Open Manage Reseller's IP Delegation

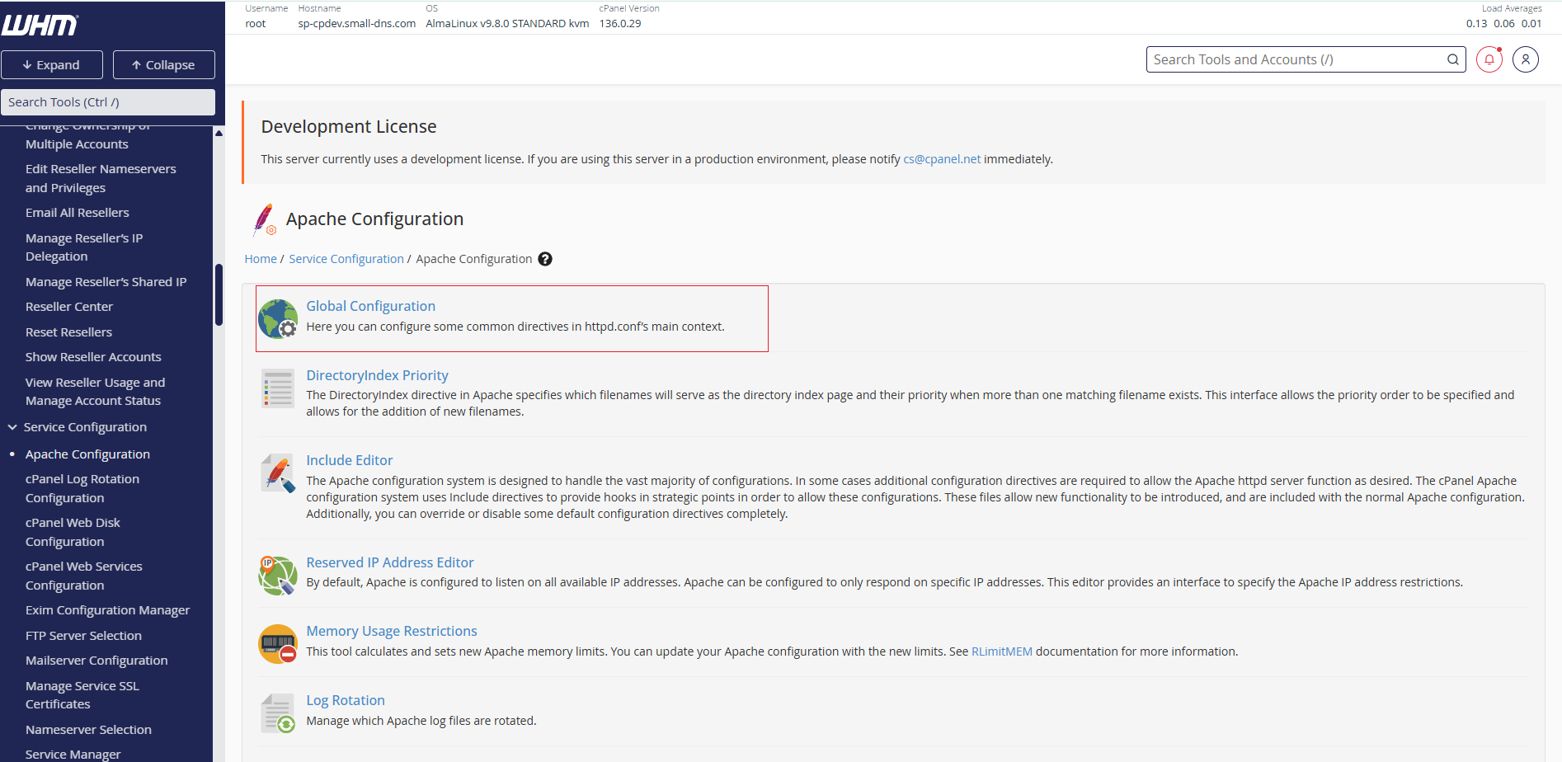tap(84, 247)
